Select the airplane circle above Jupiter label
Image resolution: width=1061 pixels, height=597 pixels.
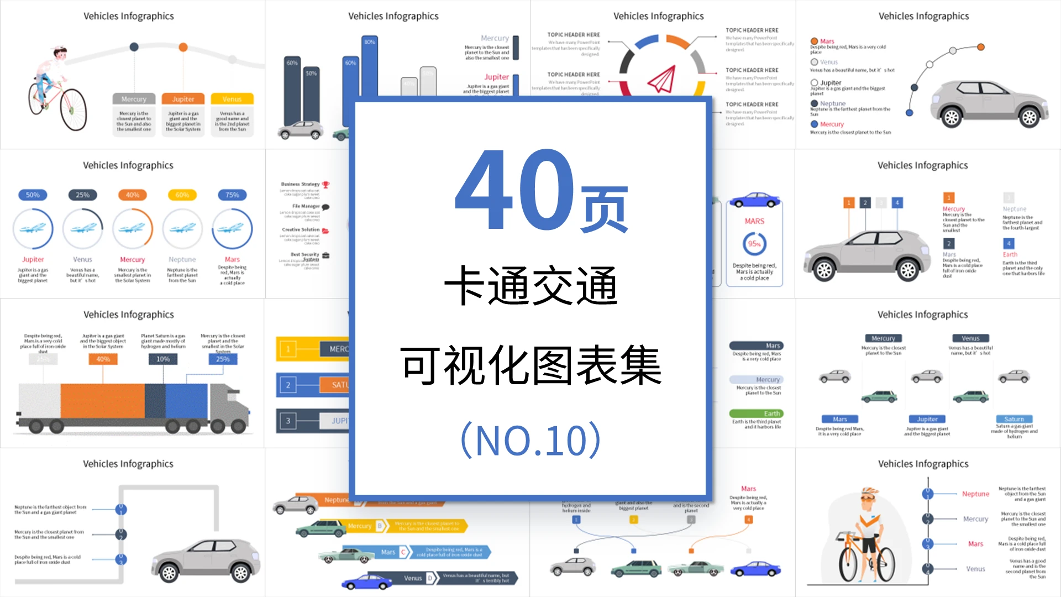[33, 229]
